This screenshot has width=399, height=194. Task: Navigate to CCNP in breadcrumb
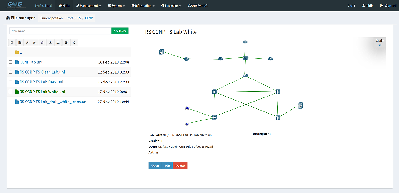click(89, 18)
